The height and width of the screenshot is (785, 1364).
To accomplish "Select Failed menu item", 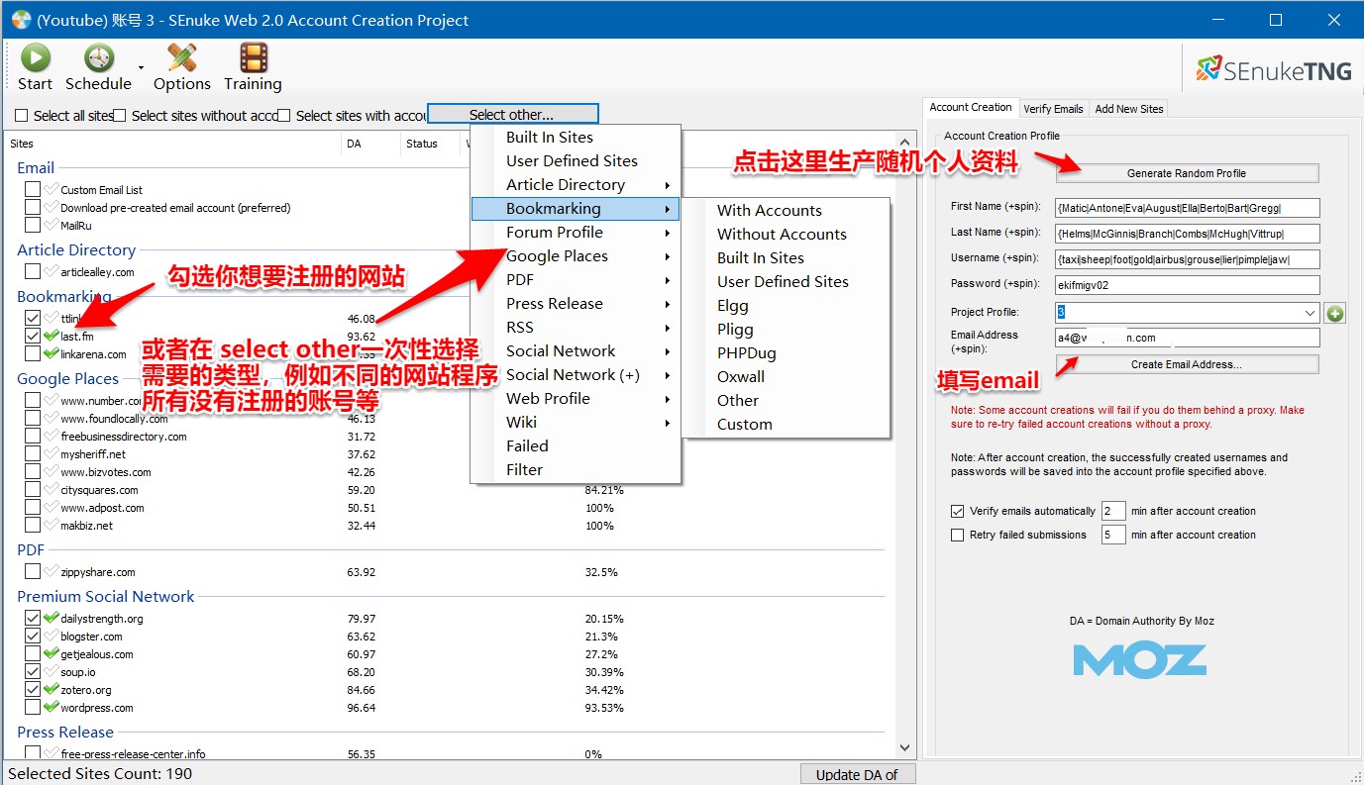I will [x=576, y=446].
